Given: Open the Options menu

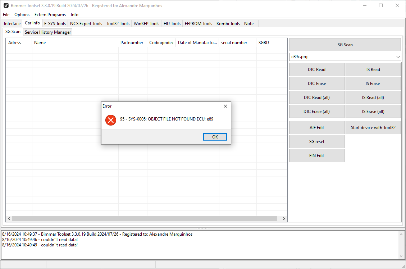Looking at the screenshot, I should 22,15.
